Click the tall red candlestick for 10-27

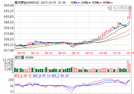point(130,13)
